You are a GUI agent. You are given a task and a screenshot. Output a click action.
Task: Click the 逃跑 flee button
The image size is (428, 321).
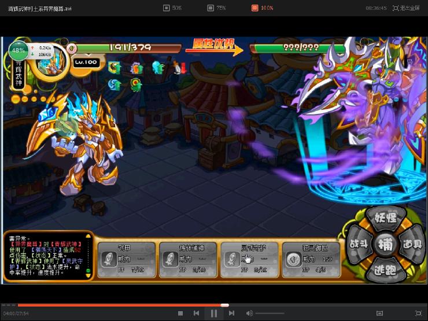click(386, 270)
